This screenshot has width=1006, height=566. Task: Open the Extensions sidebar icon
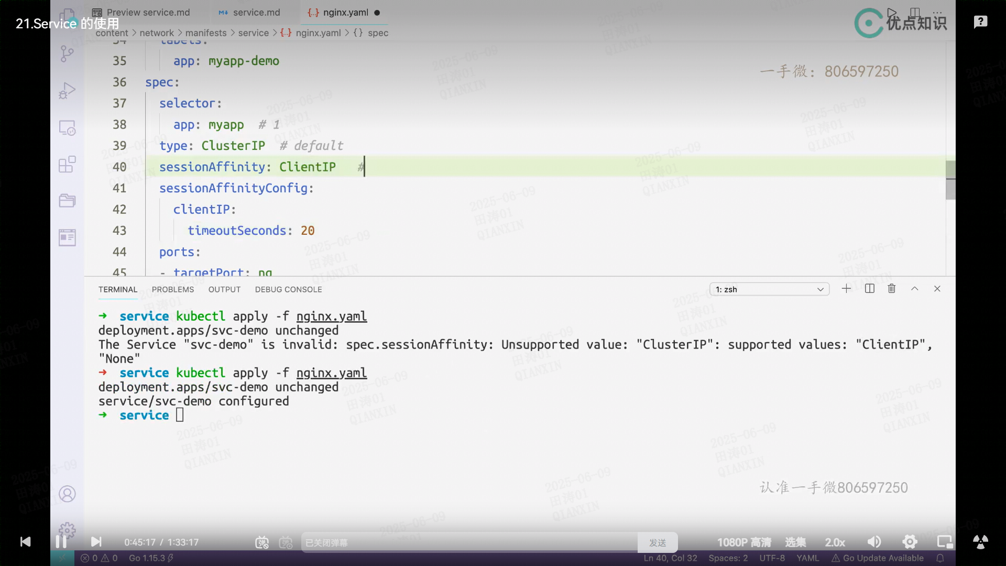pyautogui.click(x=67, y=165)
